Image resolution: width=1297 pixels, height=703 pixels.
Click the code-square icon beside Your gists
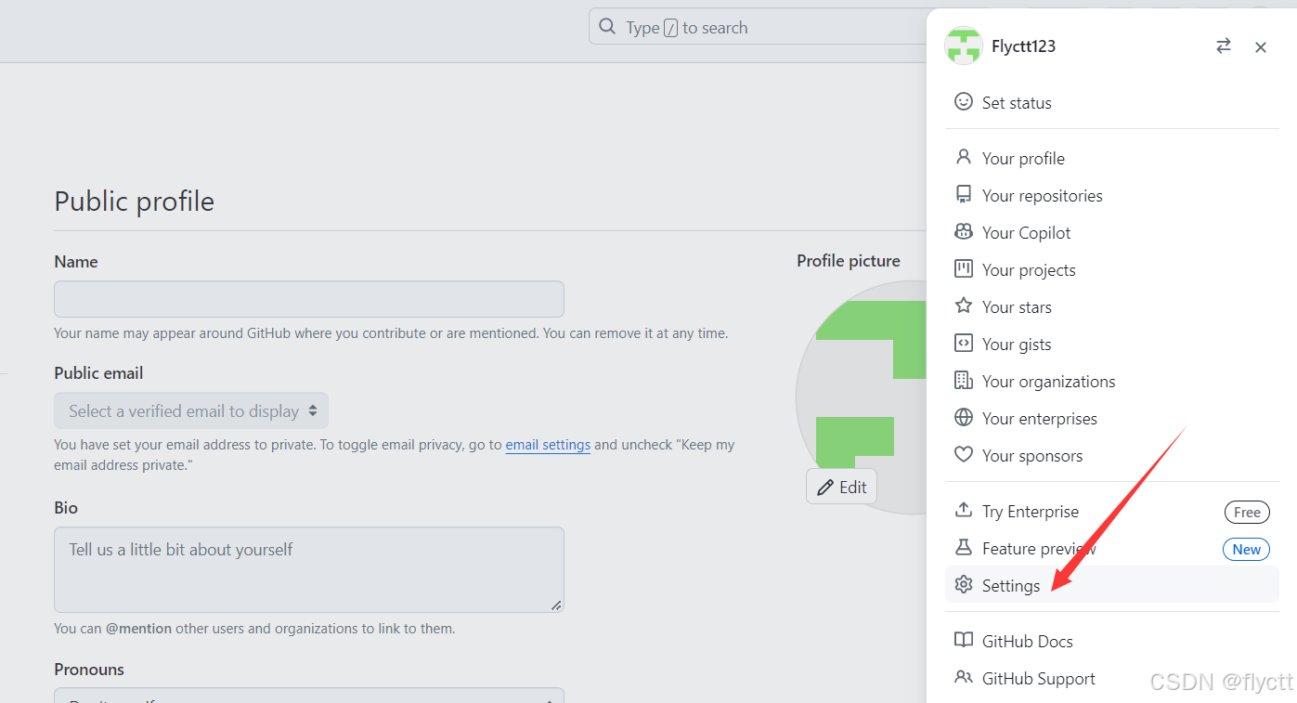click(x=964, y=344)
